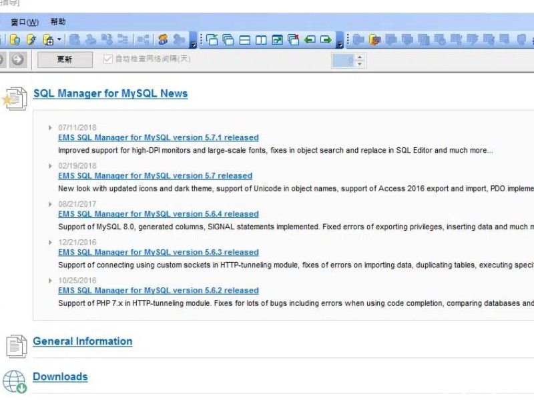Image resolution: width=534 pixels, height=400 pixels.
Task: Open the General Information link
Action: (83, 341)
